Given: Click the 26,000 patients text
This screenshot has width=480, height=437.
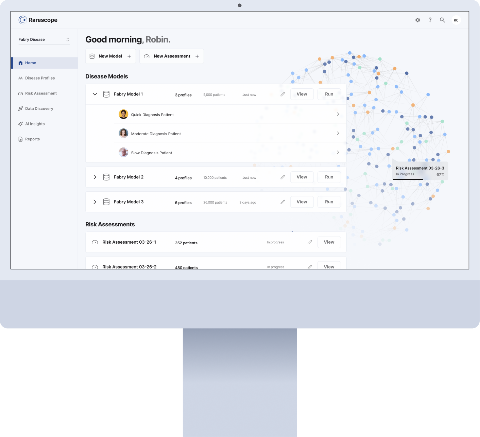Looking at the screenshot, I should click(x=215, y=203).
